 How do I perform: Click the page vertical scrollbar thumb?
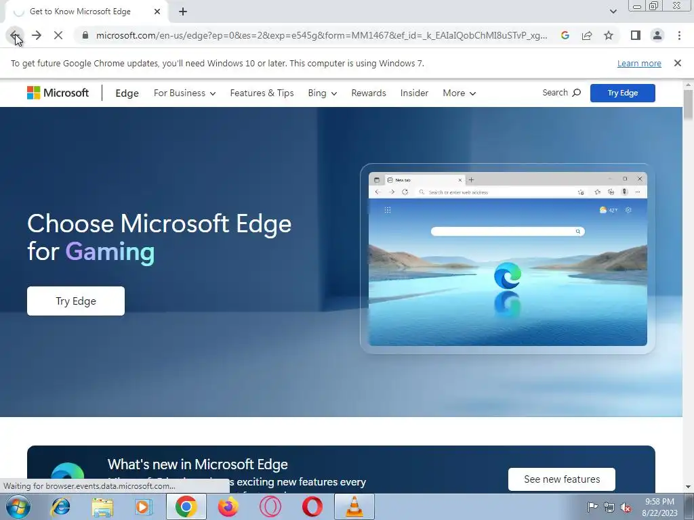pyautogui.click(x=688, y=104)
